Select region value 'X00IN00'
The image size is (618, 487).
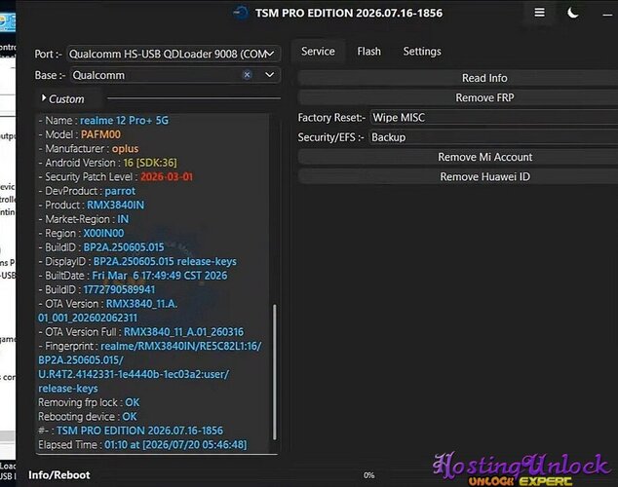click(x=103, y=233)
